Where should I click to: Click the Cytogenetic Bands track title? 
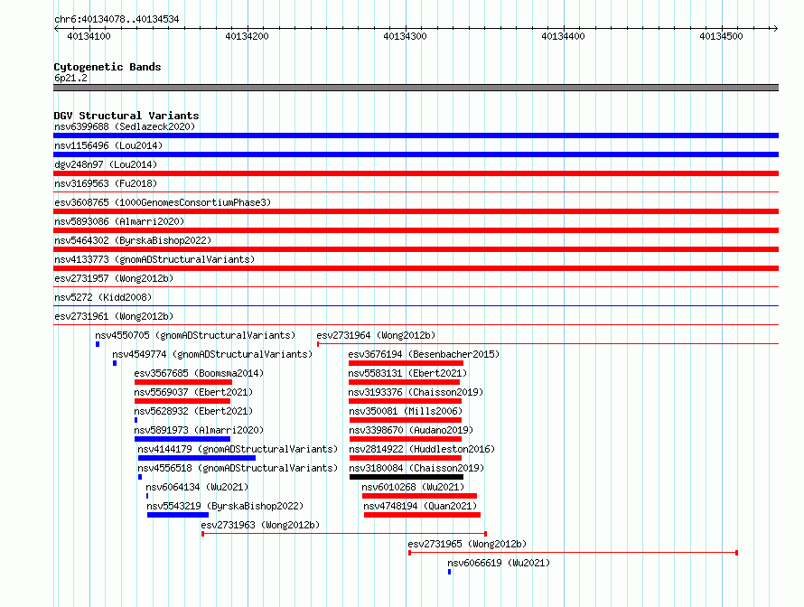[108, 67]
